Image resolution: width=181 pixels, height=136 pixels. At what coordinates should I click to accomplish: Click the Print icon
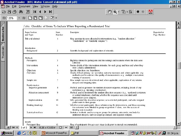point(15,12)
